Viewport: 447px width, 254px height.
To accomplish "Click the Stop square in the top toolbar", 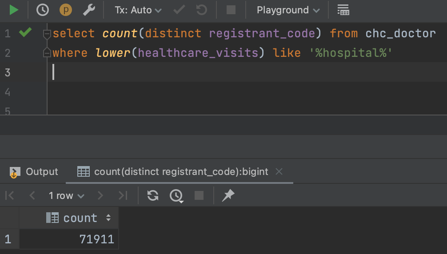I will (231, 10).
